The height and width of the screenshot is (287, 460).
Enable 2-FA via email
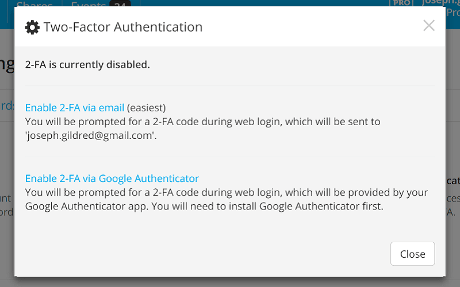pyautogui.click(x=75, y=107)
